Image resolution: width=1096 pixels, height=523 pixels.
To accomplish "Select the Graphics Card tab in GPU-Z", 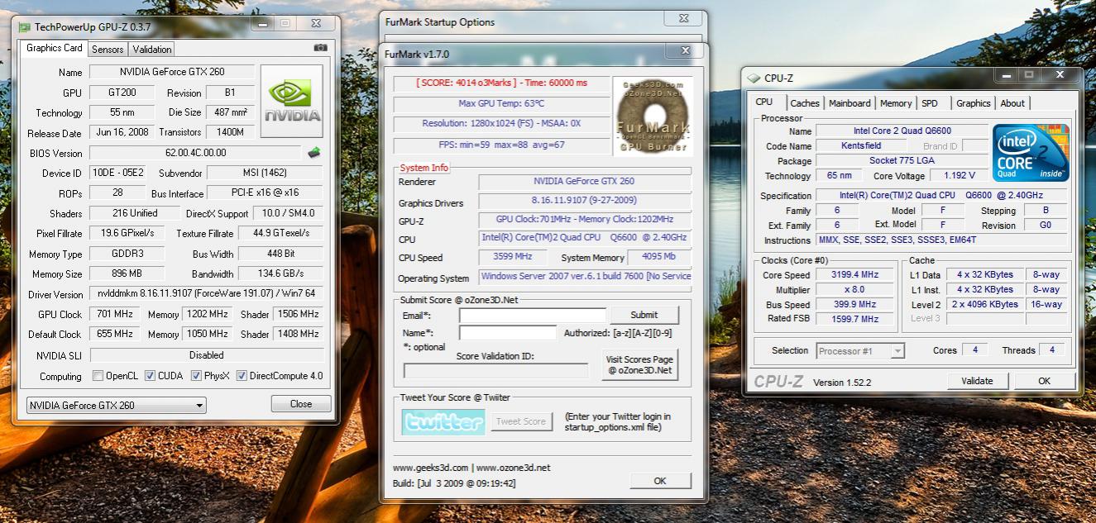I will pos(54,48).
